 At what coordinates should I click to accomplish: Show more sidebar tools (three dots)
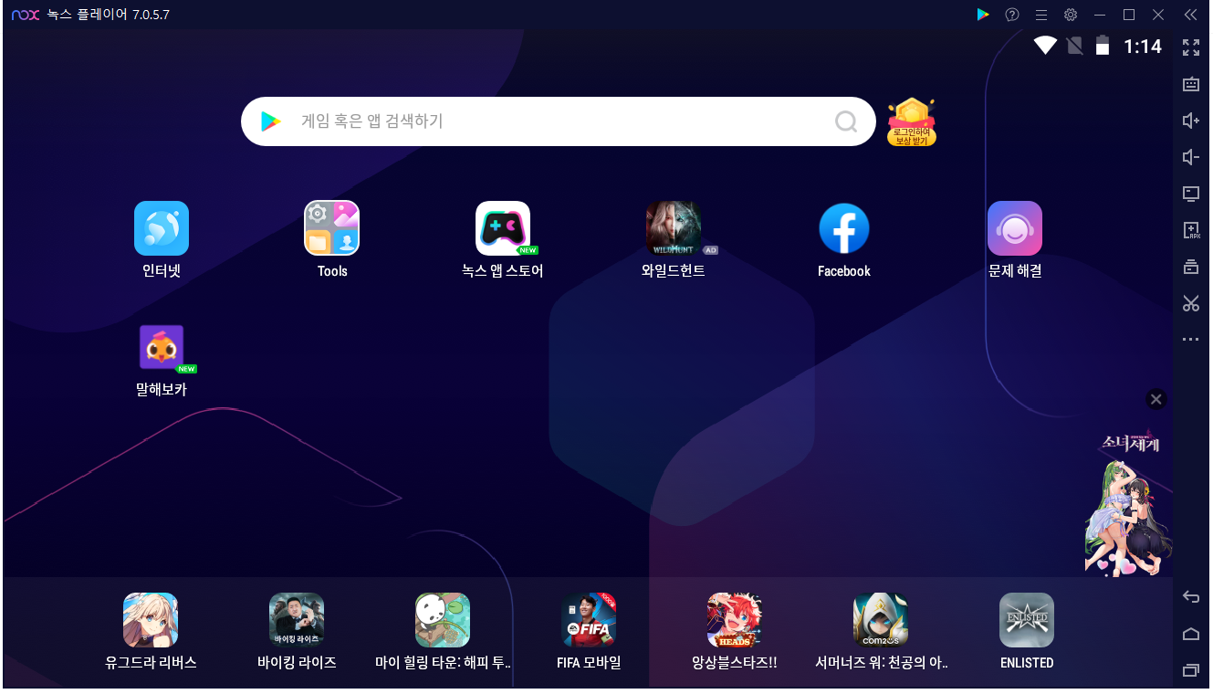point(1191,340)
